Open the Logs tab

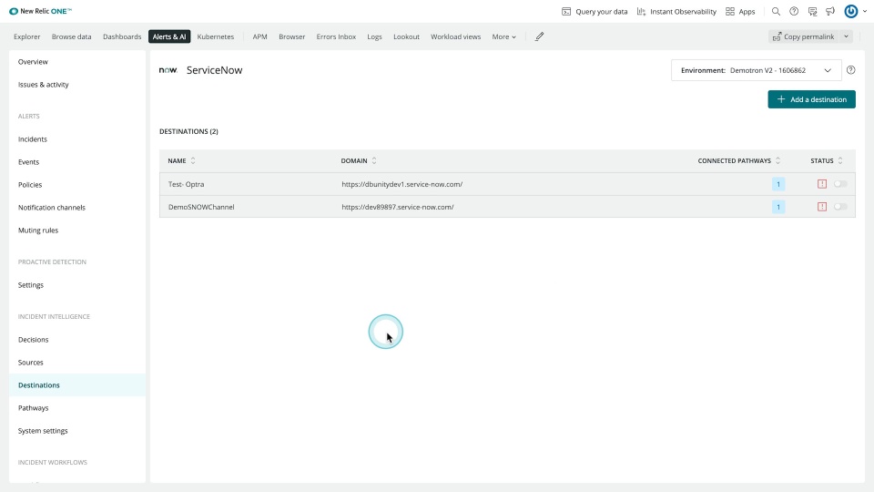pos(374,36)
